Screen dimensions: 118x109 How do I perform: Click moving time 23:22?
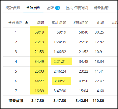83,71
